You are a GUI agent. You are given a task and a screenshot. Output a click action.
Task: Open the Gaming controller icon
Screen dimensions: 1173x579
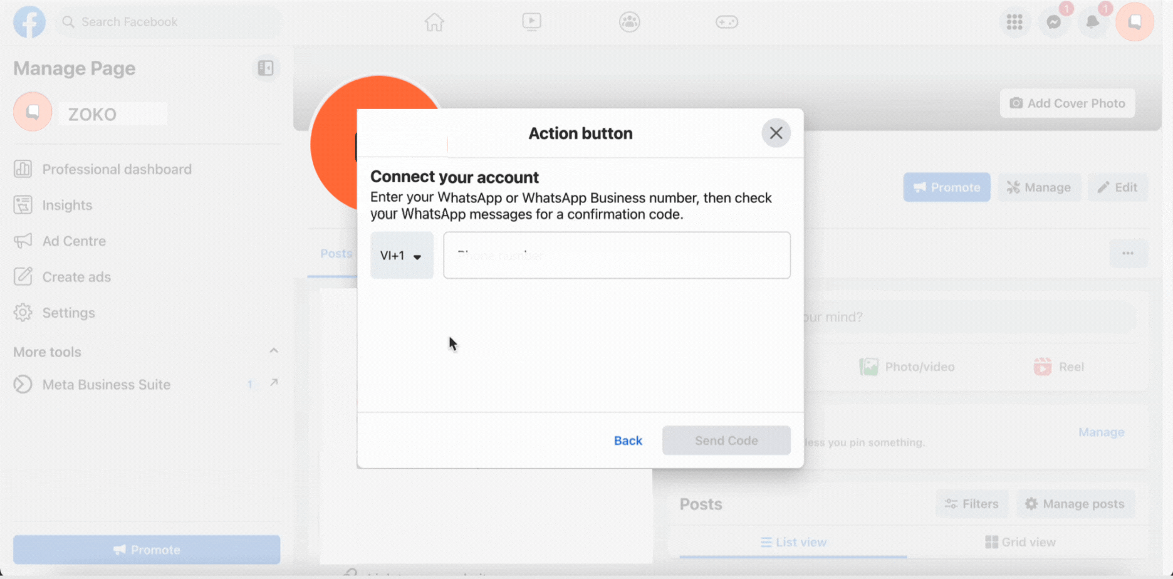tap(727, 22)
